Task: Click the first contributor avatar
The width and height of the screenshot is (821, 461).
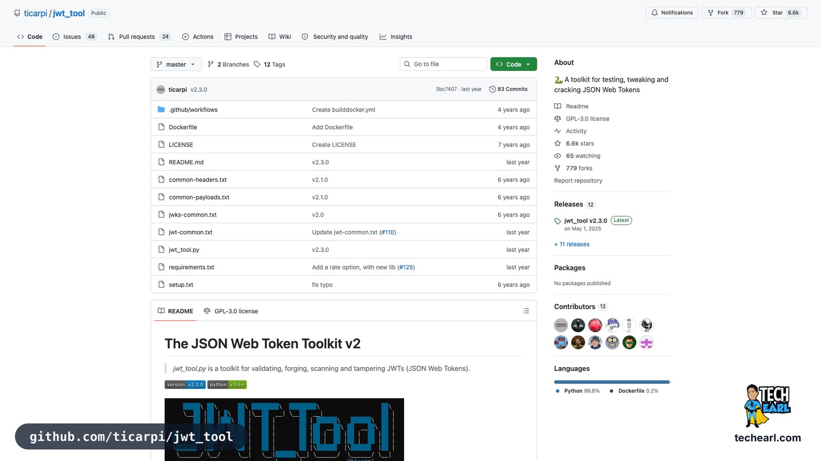Action: [561, 325]
